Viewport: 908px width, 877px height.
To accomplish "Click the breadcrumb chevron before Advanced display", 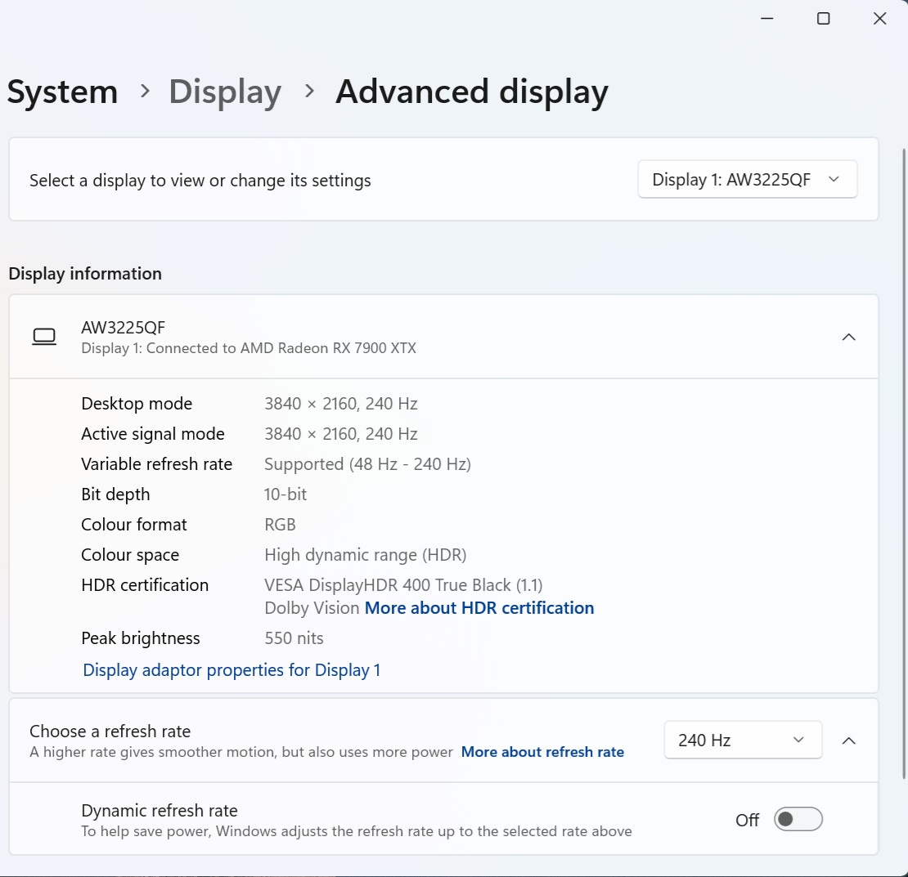I will (309, 92).
